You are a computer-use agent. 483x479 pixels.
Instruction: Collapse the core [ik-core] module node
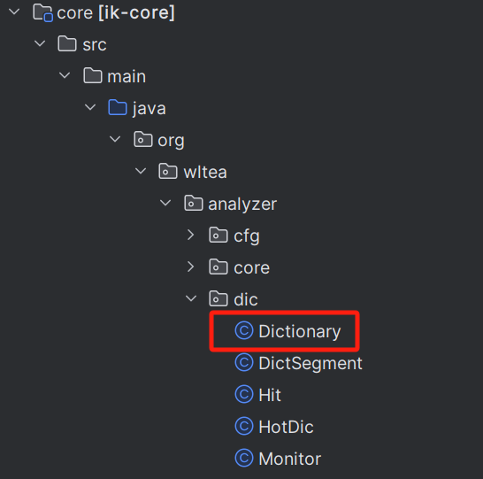pyautogui.click(x=14, y=12)
